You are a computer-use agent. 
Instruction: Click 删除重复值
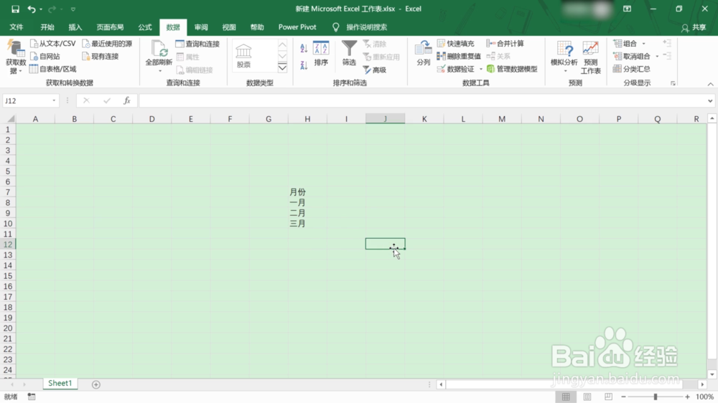tap(459, 56)
